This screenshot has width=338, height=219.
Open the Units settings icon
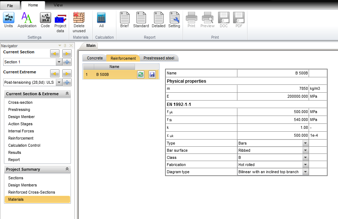click(x=9, y=20)
